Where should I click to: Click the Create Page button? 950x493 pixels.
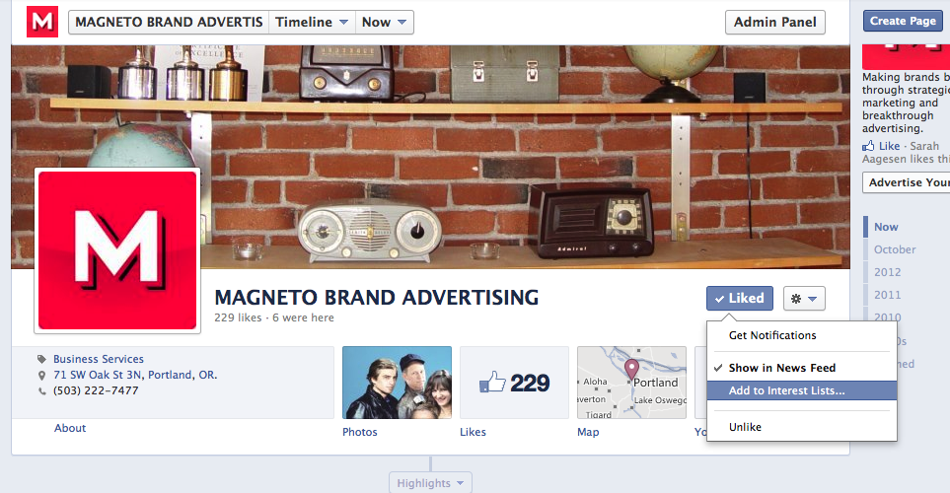pyautogui.click(x=903, y=21)
